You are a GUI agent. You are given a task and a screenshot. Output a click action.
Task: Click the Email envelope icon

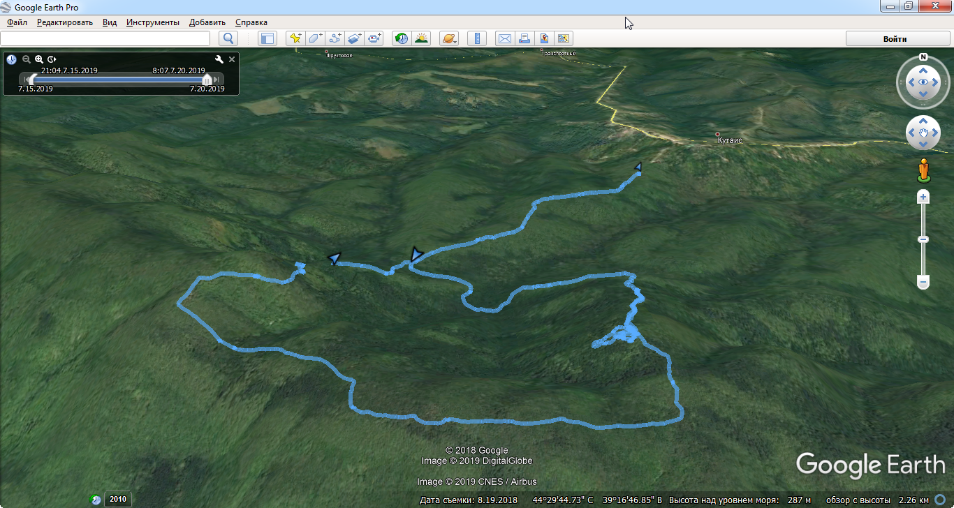pos(504,38)
